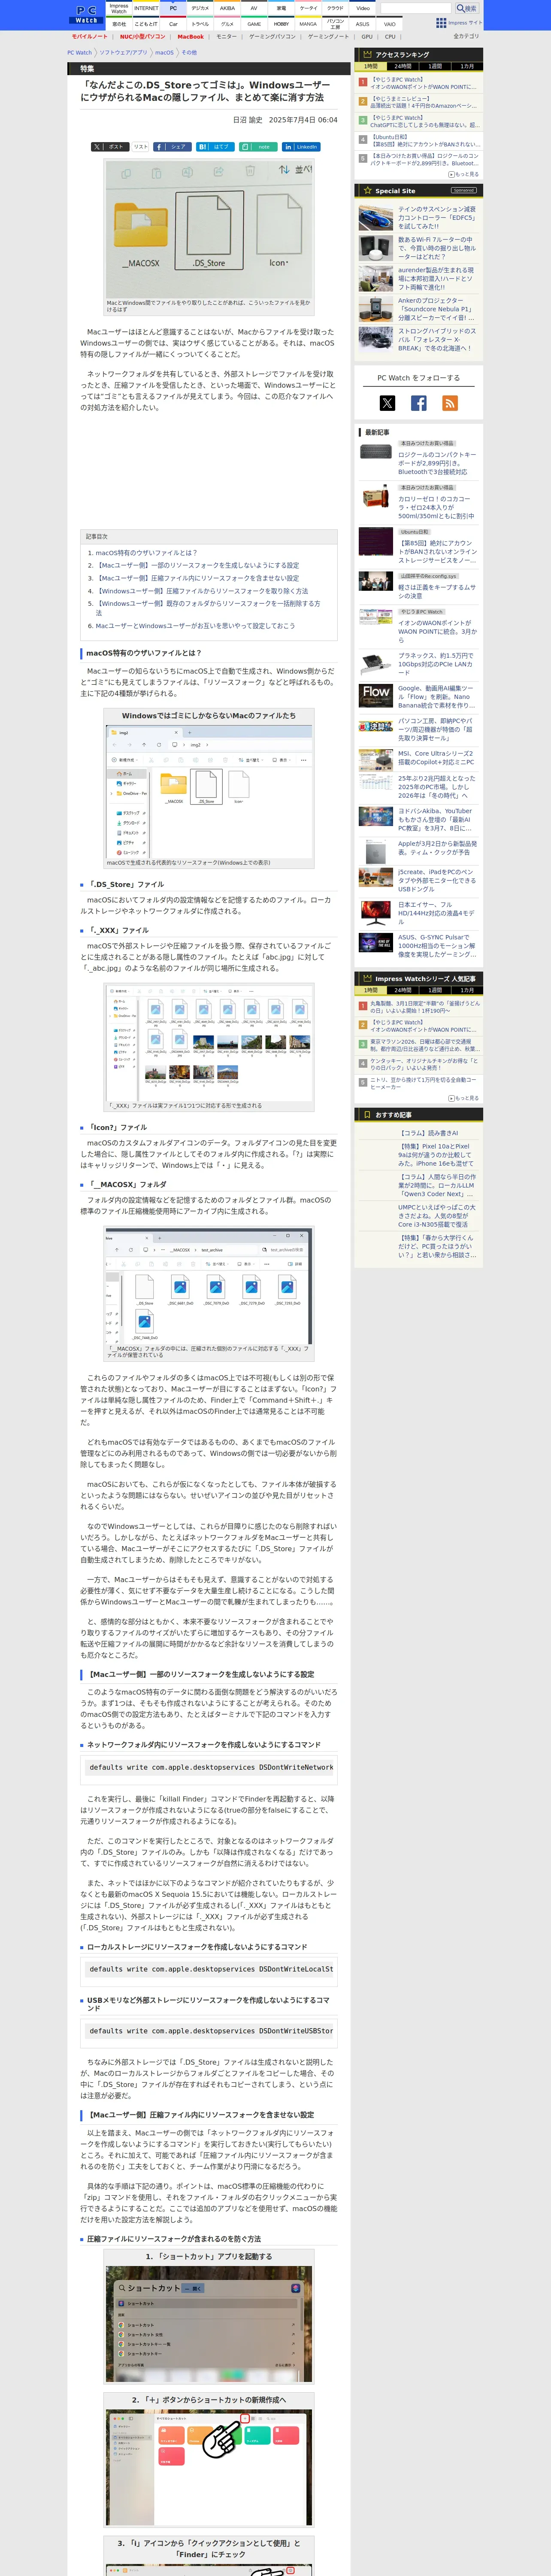
Task: Share the article on LinkedIn
Action: point(301,146)
